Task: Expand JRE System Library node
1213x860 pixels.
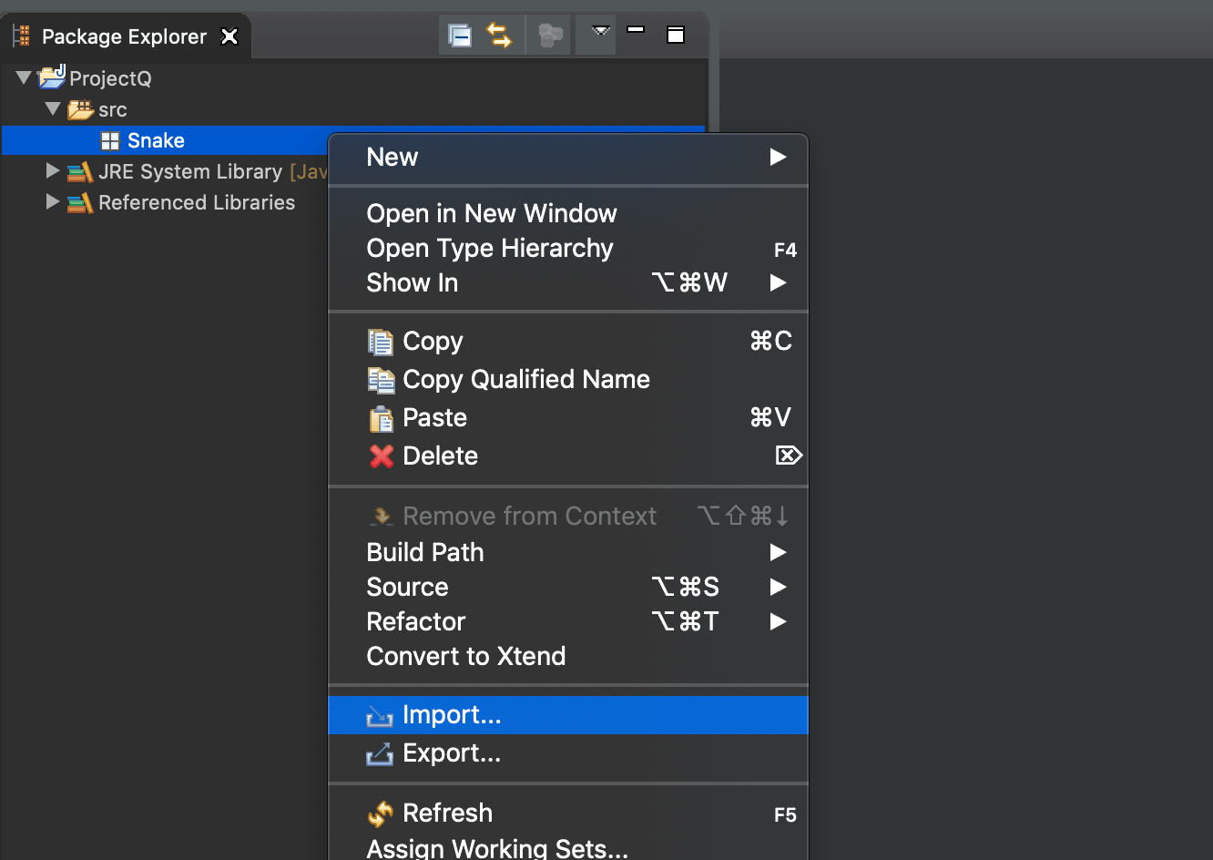Action: [53, 171]
